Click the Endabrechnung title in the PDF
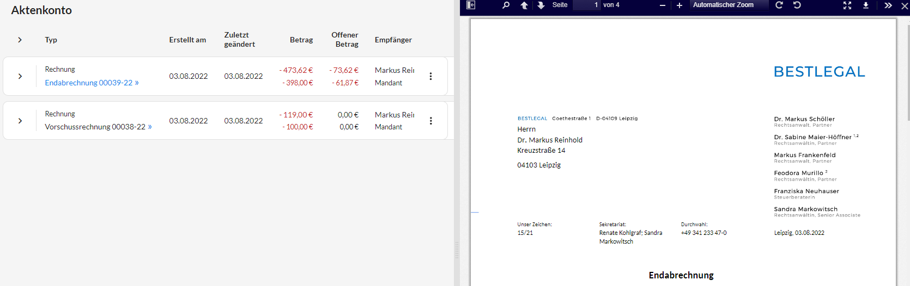910x286 pixels. pyautogui.click(x=681, y=275)
